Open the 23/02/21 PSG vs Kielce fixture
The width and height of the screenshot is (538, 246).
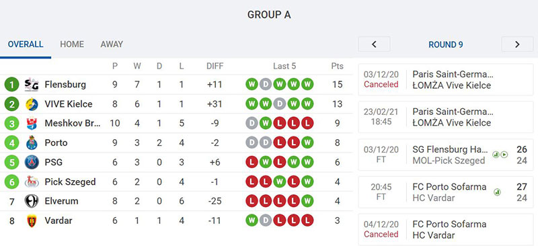click(x=446, y=117)
